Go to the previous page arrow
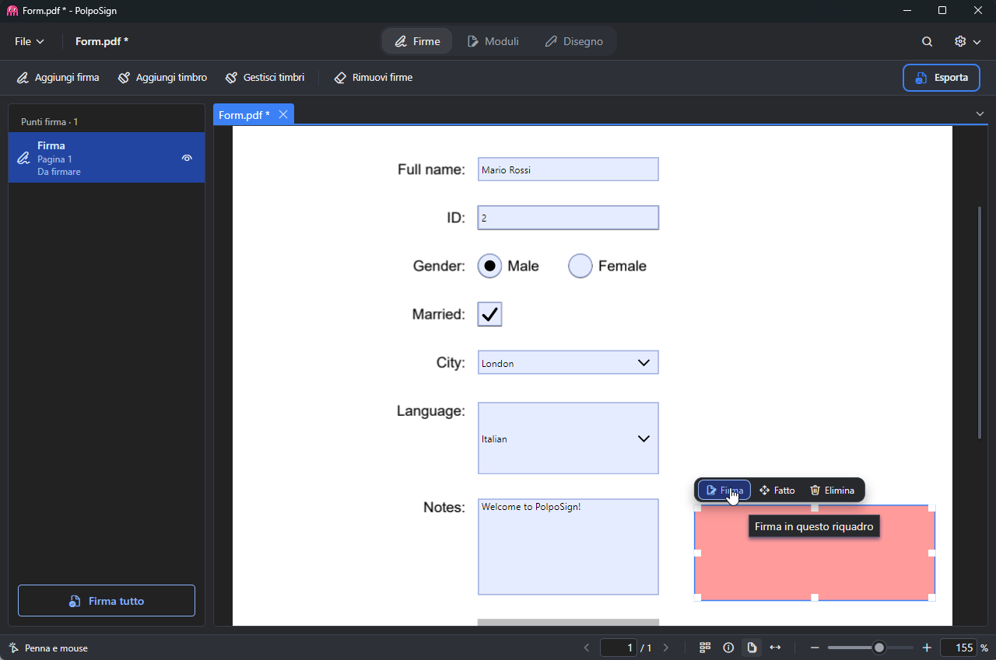Image resolution: width=996 pixels, height=660 pixels. [x=587, y=648]
